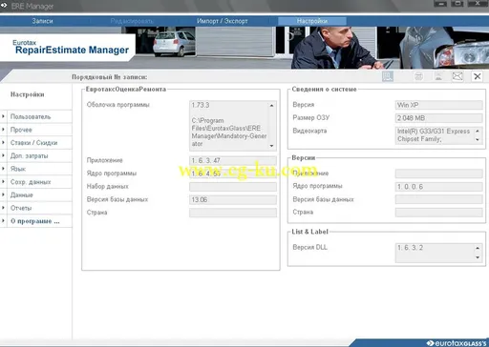Click empty Страна field in ЕвротаксОценкаРемонта
Viewport: 489px width, 347px height.
click(233, 213)
